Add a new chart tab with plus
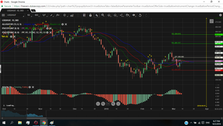This screenshot has height=126, width=223. 33,11
